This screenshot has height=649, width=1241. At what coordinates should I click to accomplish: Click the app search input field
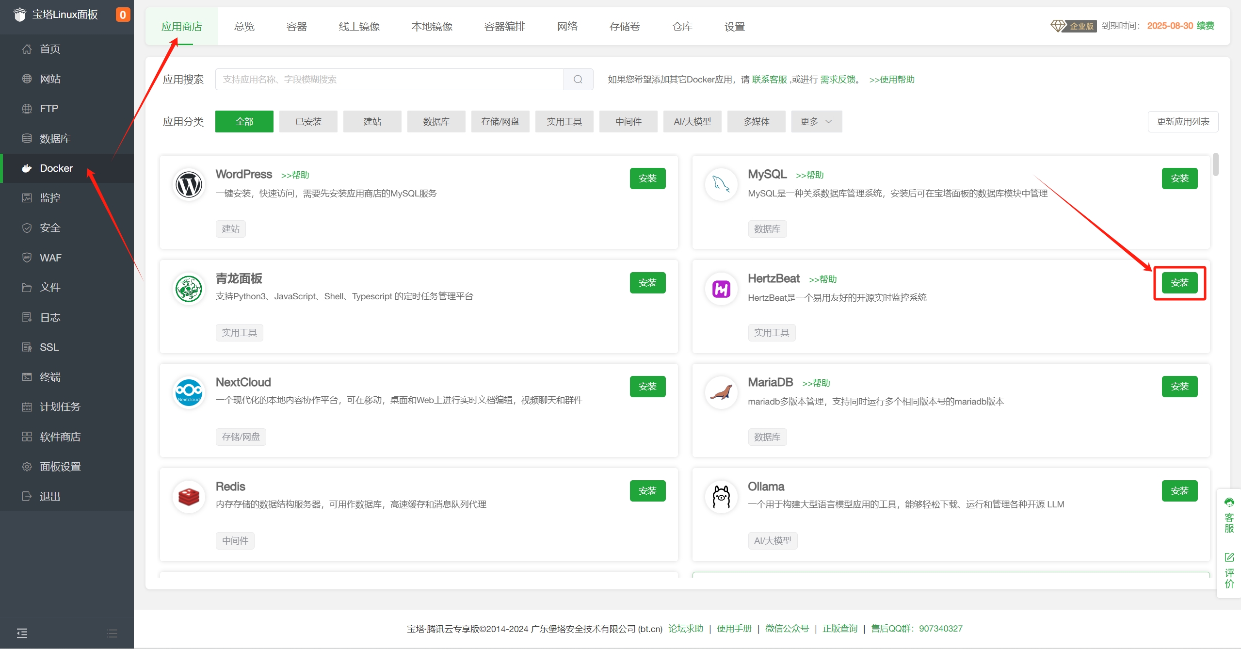pyautogui.click(x=389, y=80)
